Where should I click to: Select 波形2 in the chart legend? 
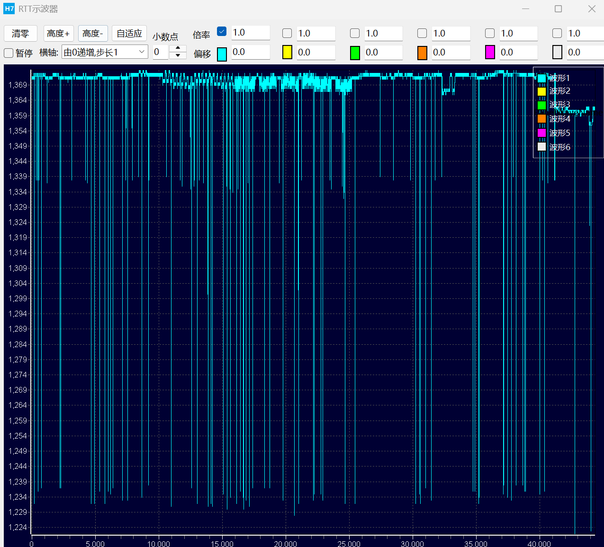pyautogui.click(x=559, y=91)
